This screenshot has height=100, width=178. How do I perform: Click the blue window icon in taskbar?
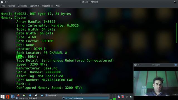42,95
